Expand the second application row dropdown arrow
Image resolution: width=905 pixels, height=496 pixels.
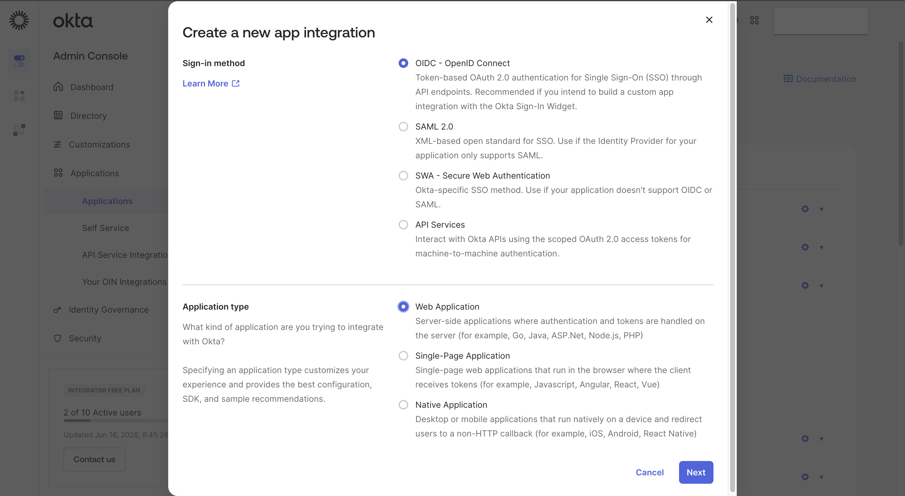(x=822, y=248)
